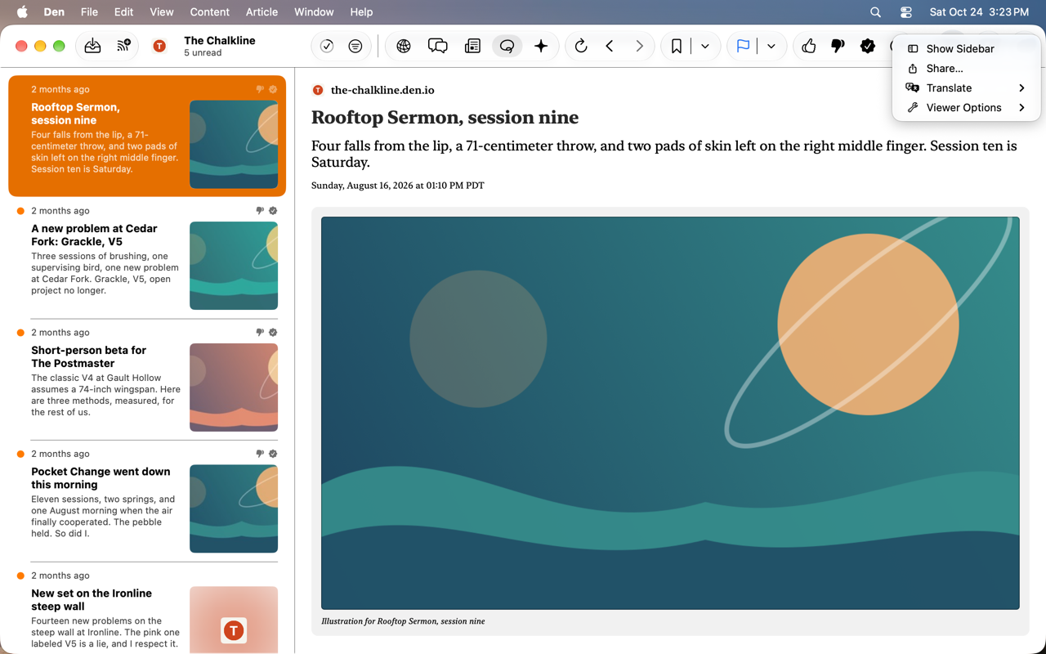Select 'A new problem at Cedar Fork' article
1046x654 pixels.
click(x=147, y=258)
